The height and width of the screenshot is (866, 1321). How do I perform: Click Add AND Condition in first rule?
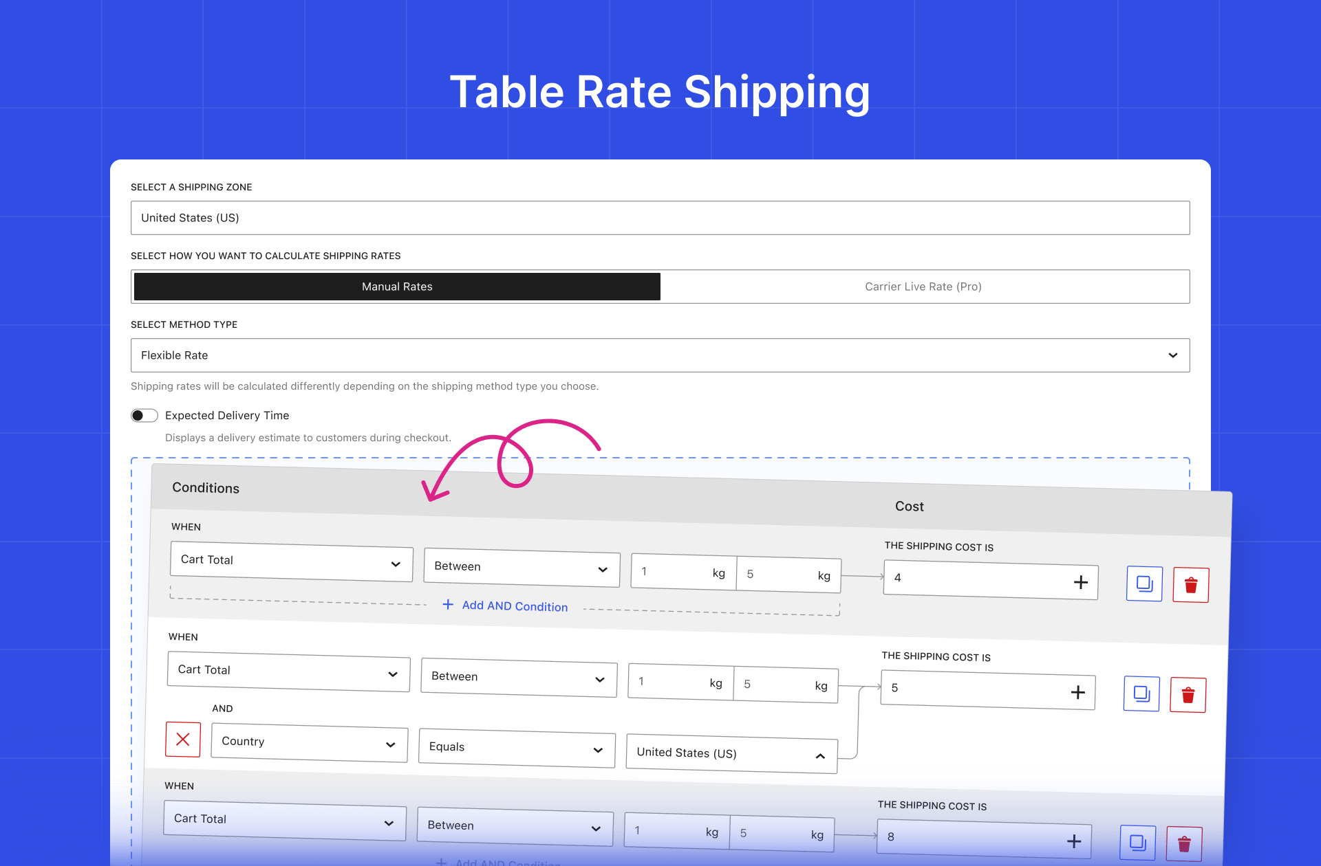pyautogui.click(x=506, y=606)
